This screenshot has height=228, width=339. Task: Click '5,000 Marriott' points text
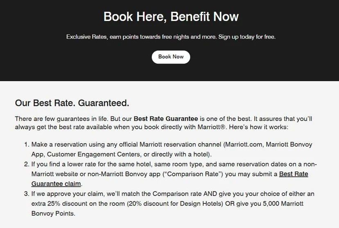coord(283,203)
